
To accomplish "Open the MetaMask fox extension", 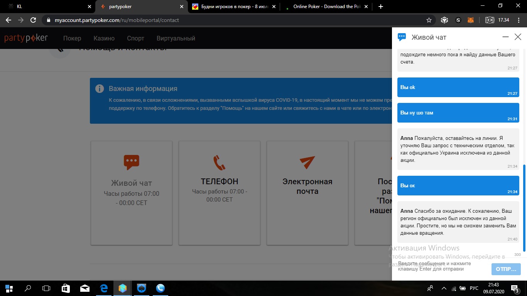I will tap(471, 20).
